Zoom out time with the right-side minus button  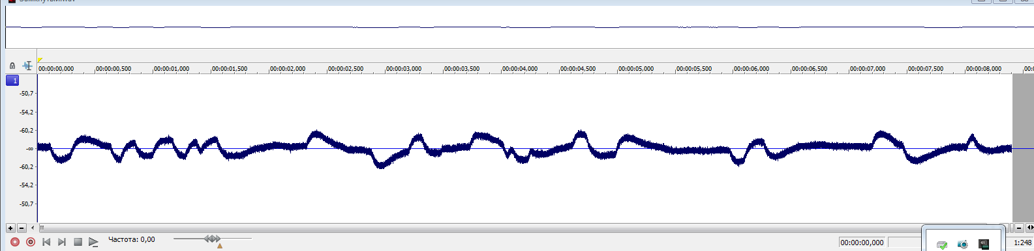point(1019,228)
